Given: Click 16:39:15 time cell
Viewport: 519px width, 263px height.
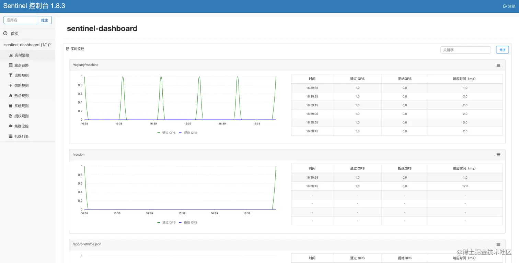Looking at the screenshot, I should [x=312, y=105].
